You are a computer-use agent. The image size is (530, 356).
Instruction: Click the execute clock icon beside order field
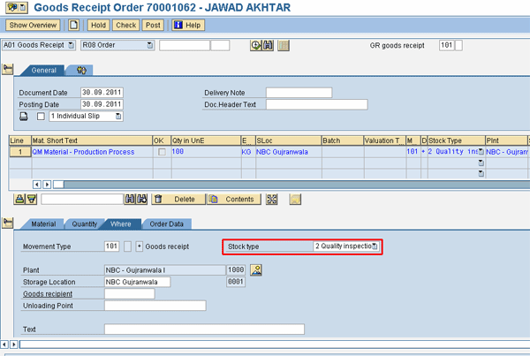point(257,45)
